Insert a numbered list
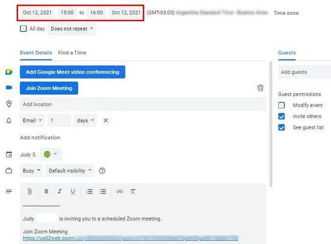Screen dimensions: 331x244 (89, 191)
